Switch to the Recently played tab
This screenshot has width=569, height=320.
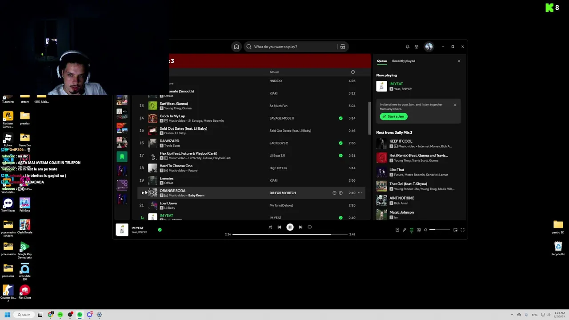pos(404,61)
